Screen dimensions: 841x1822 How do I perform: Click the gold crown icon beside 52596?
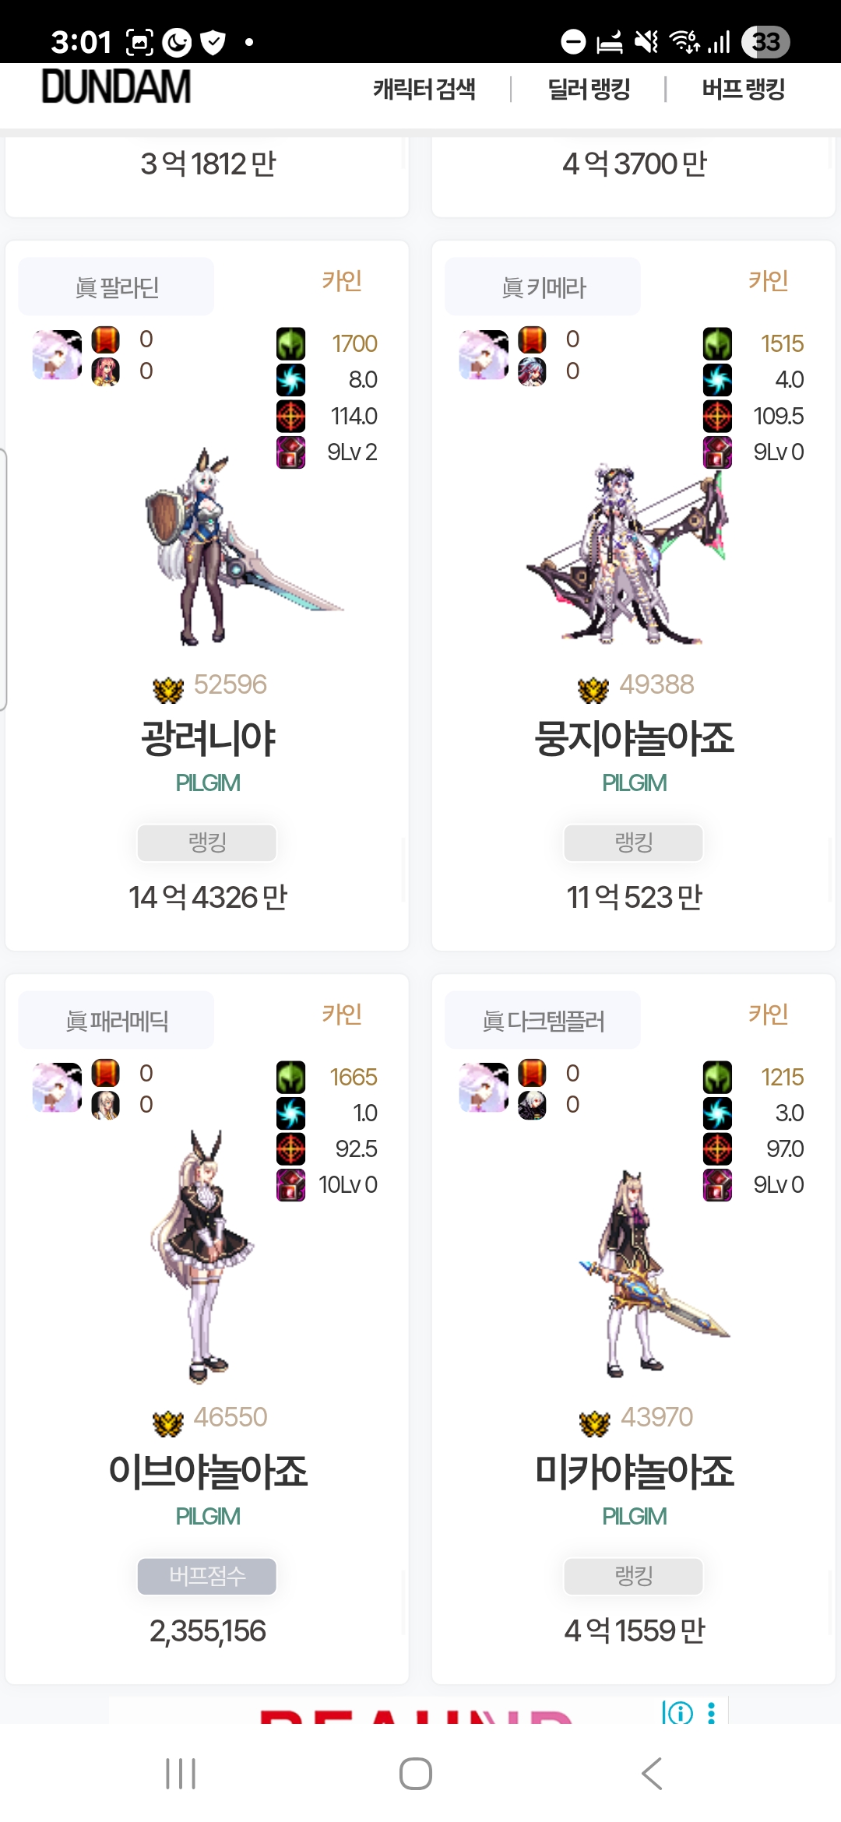tap(167, 689)
